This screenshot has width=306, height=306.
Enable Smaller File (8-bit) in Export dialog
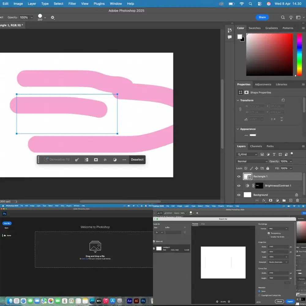pyautogui.click(x=269, y=237)
